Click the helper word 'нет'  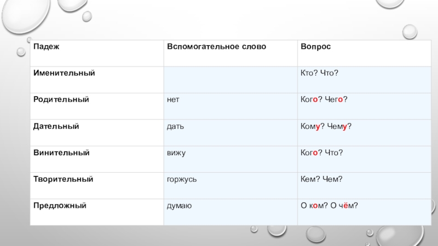pyautogui.click(x=174, y=99)
